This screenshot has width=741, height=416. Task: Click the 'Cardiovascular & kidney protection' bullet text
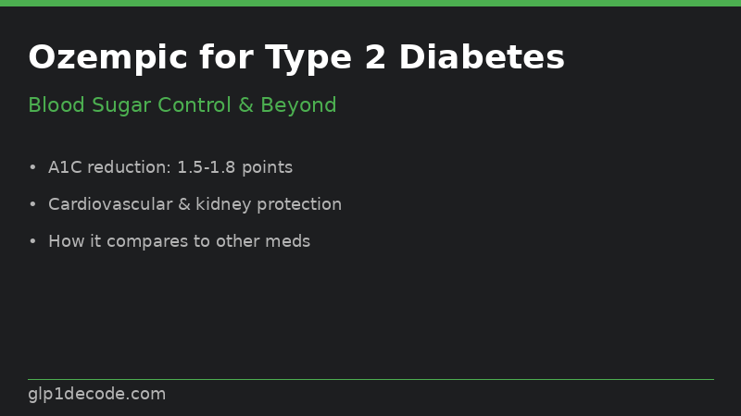pyautogui.click(x=195, y=204)
